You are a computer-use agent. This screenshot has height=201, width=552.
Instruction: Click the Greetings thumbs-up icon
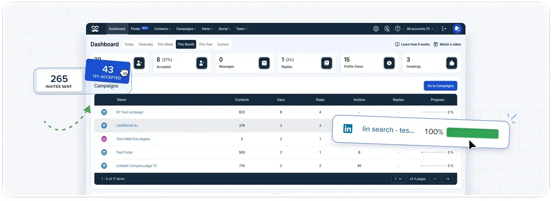point(451,63)
